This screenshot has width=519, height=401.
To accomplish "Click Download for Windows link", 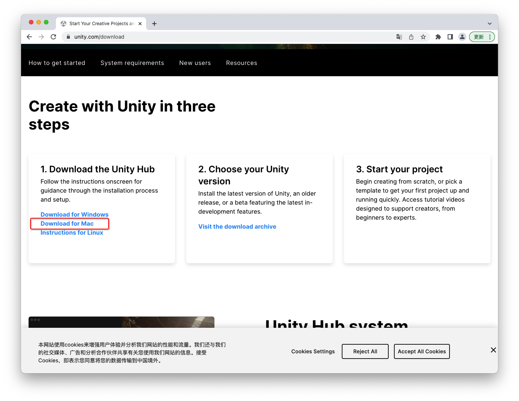I will (74, 215).
